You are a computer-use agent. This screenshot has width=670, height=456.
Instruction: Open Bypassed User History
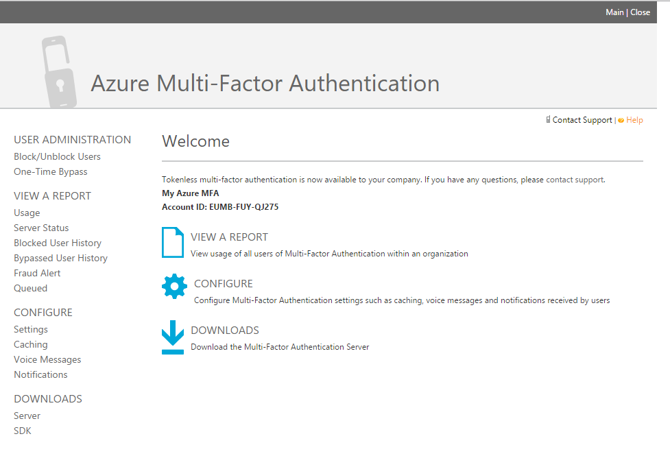(60, 257)
